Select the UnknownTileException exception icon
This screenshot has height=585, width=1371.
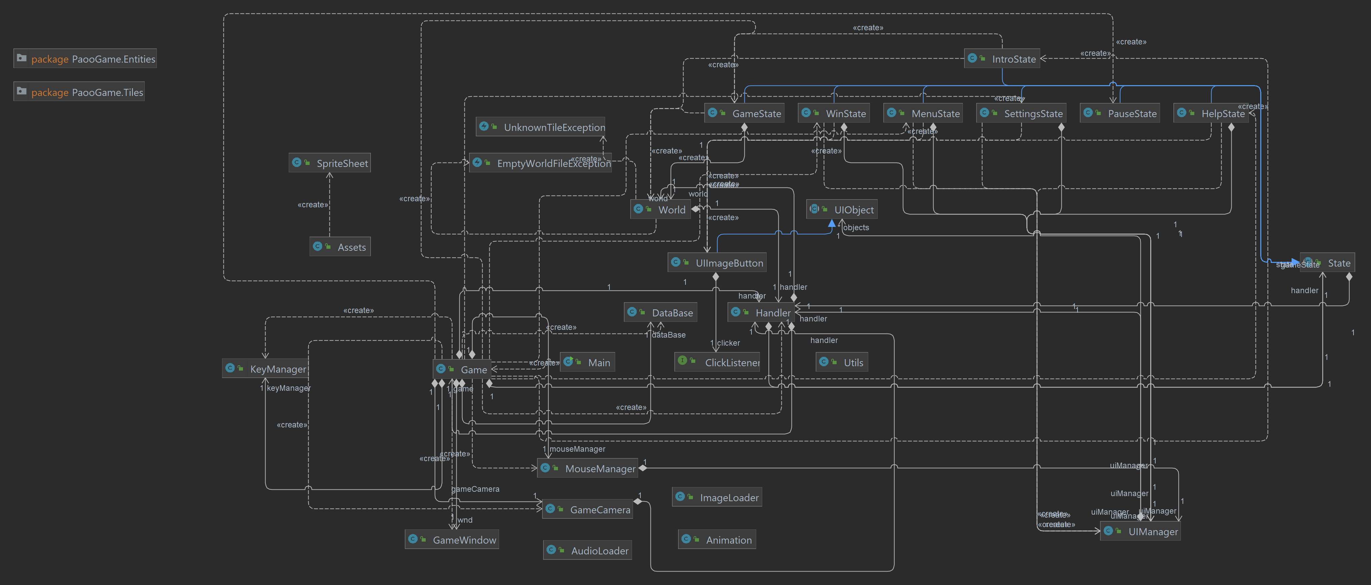pos(484,127)
